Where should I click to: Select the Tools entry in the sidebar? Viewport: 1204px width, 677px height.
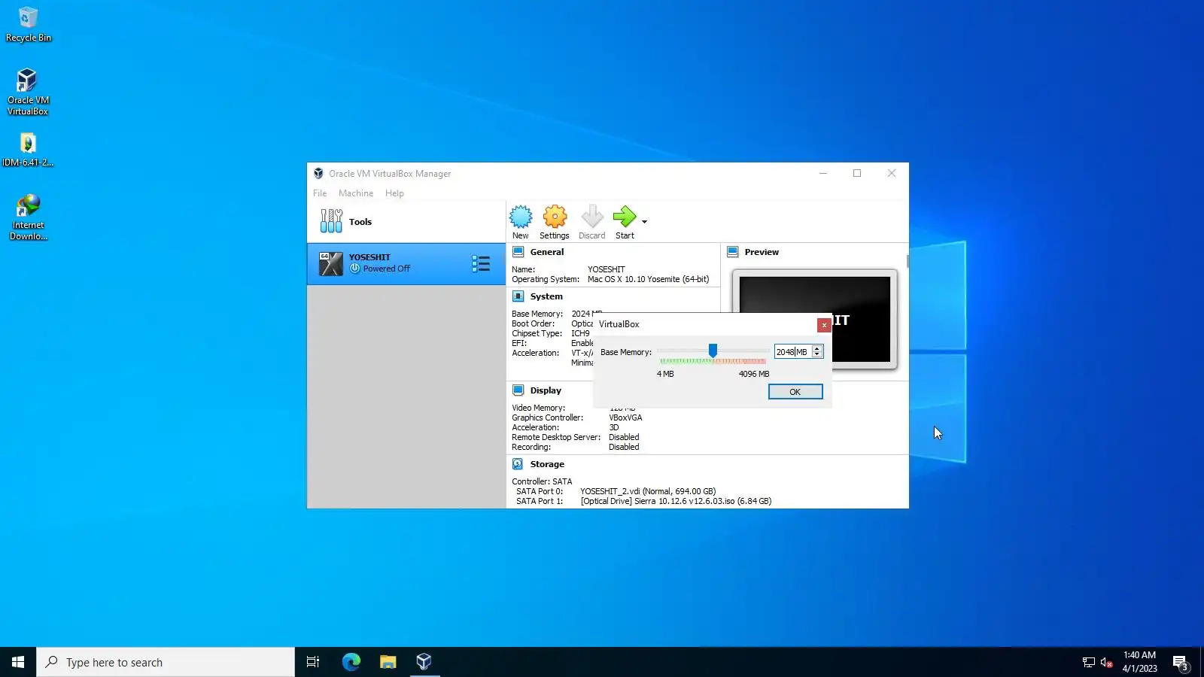(406, 222)
